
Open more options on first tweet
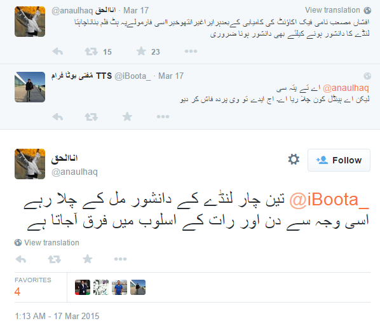[x=191, y=51]
